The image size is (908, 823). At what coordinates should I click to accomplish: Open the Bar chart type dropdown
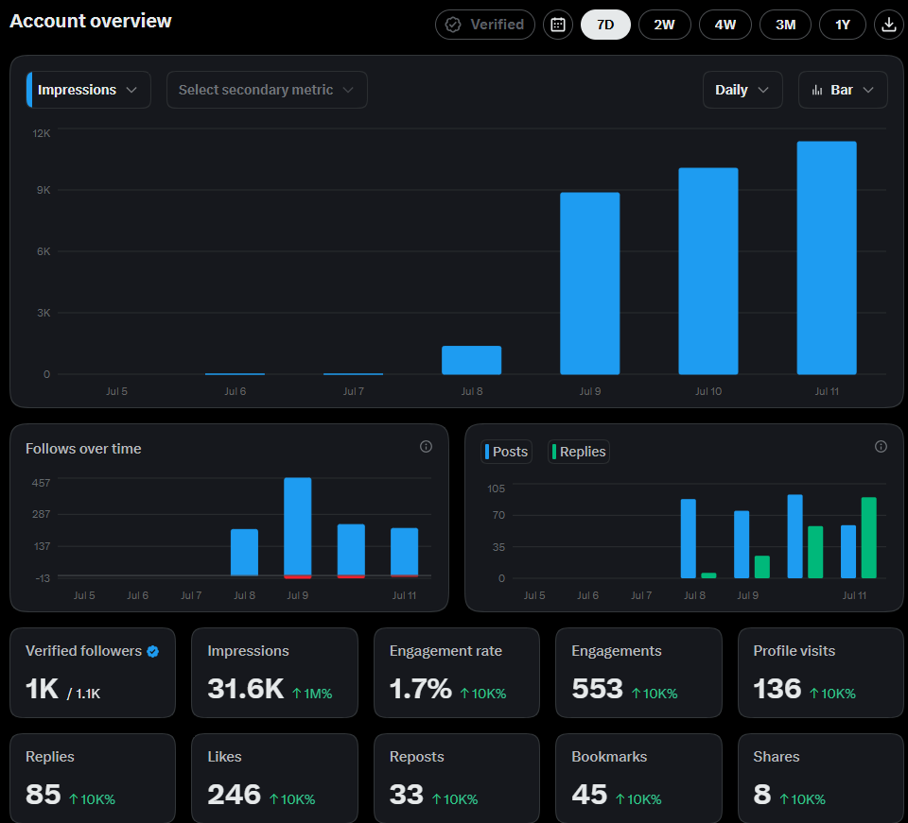tap(843, 90)
